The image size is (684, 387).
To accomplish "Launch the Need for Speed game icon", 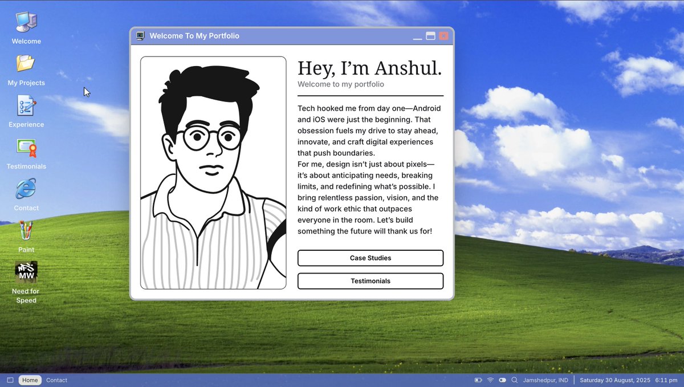I will coord(26,272).
